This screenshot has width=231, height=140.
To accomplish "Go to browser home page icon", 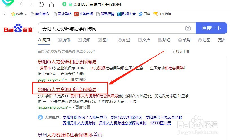I will click(51, 4).
